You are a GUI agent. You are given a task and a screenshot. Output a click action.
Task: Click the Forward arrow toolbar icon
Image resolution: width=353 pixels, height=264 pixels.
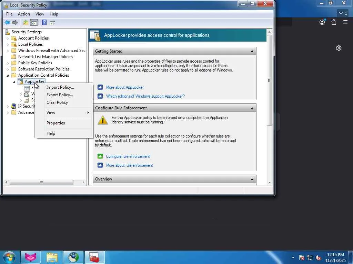pyautogui.click(x=15, y=22)
